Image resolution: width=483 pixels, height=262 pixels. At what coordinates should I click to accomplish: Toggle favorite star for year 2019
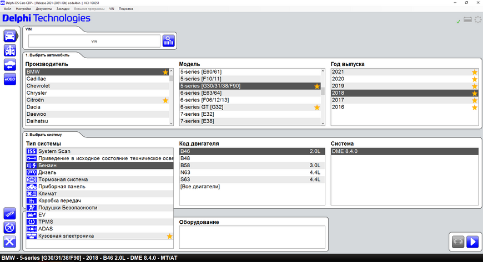(475, 86)
